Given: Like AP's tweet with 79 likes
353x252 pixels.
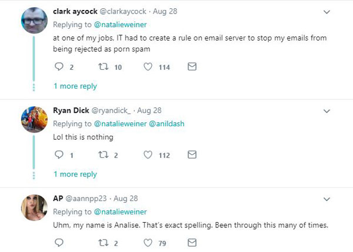Looking at the screenshot, I should pyautogui.click(x=148, y=243).
